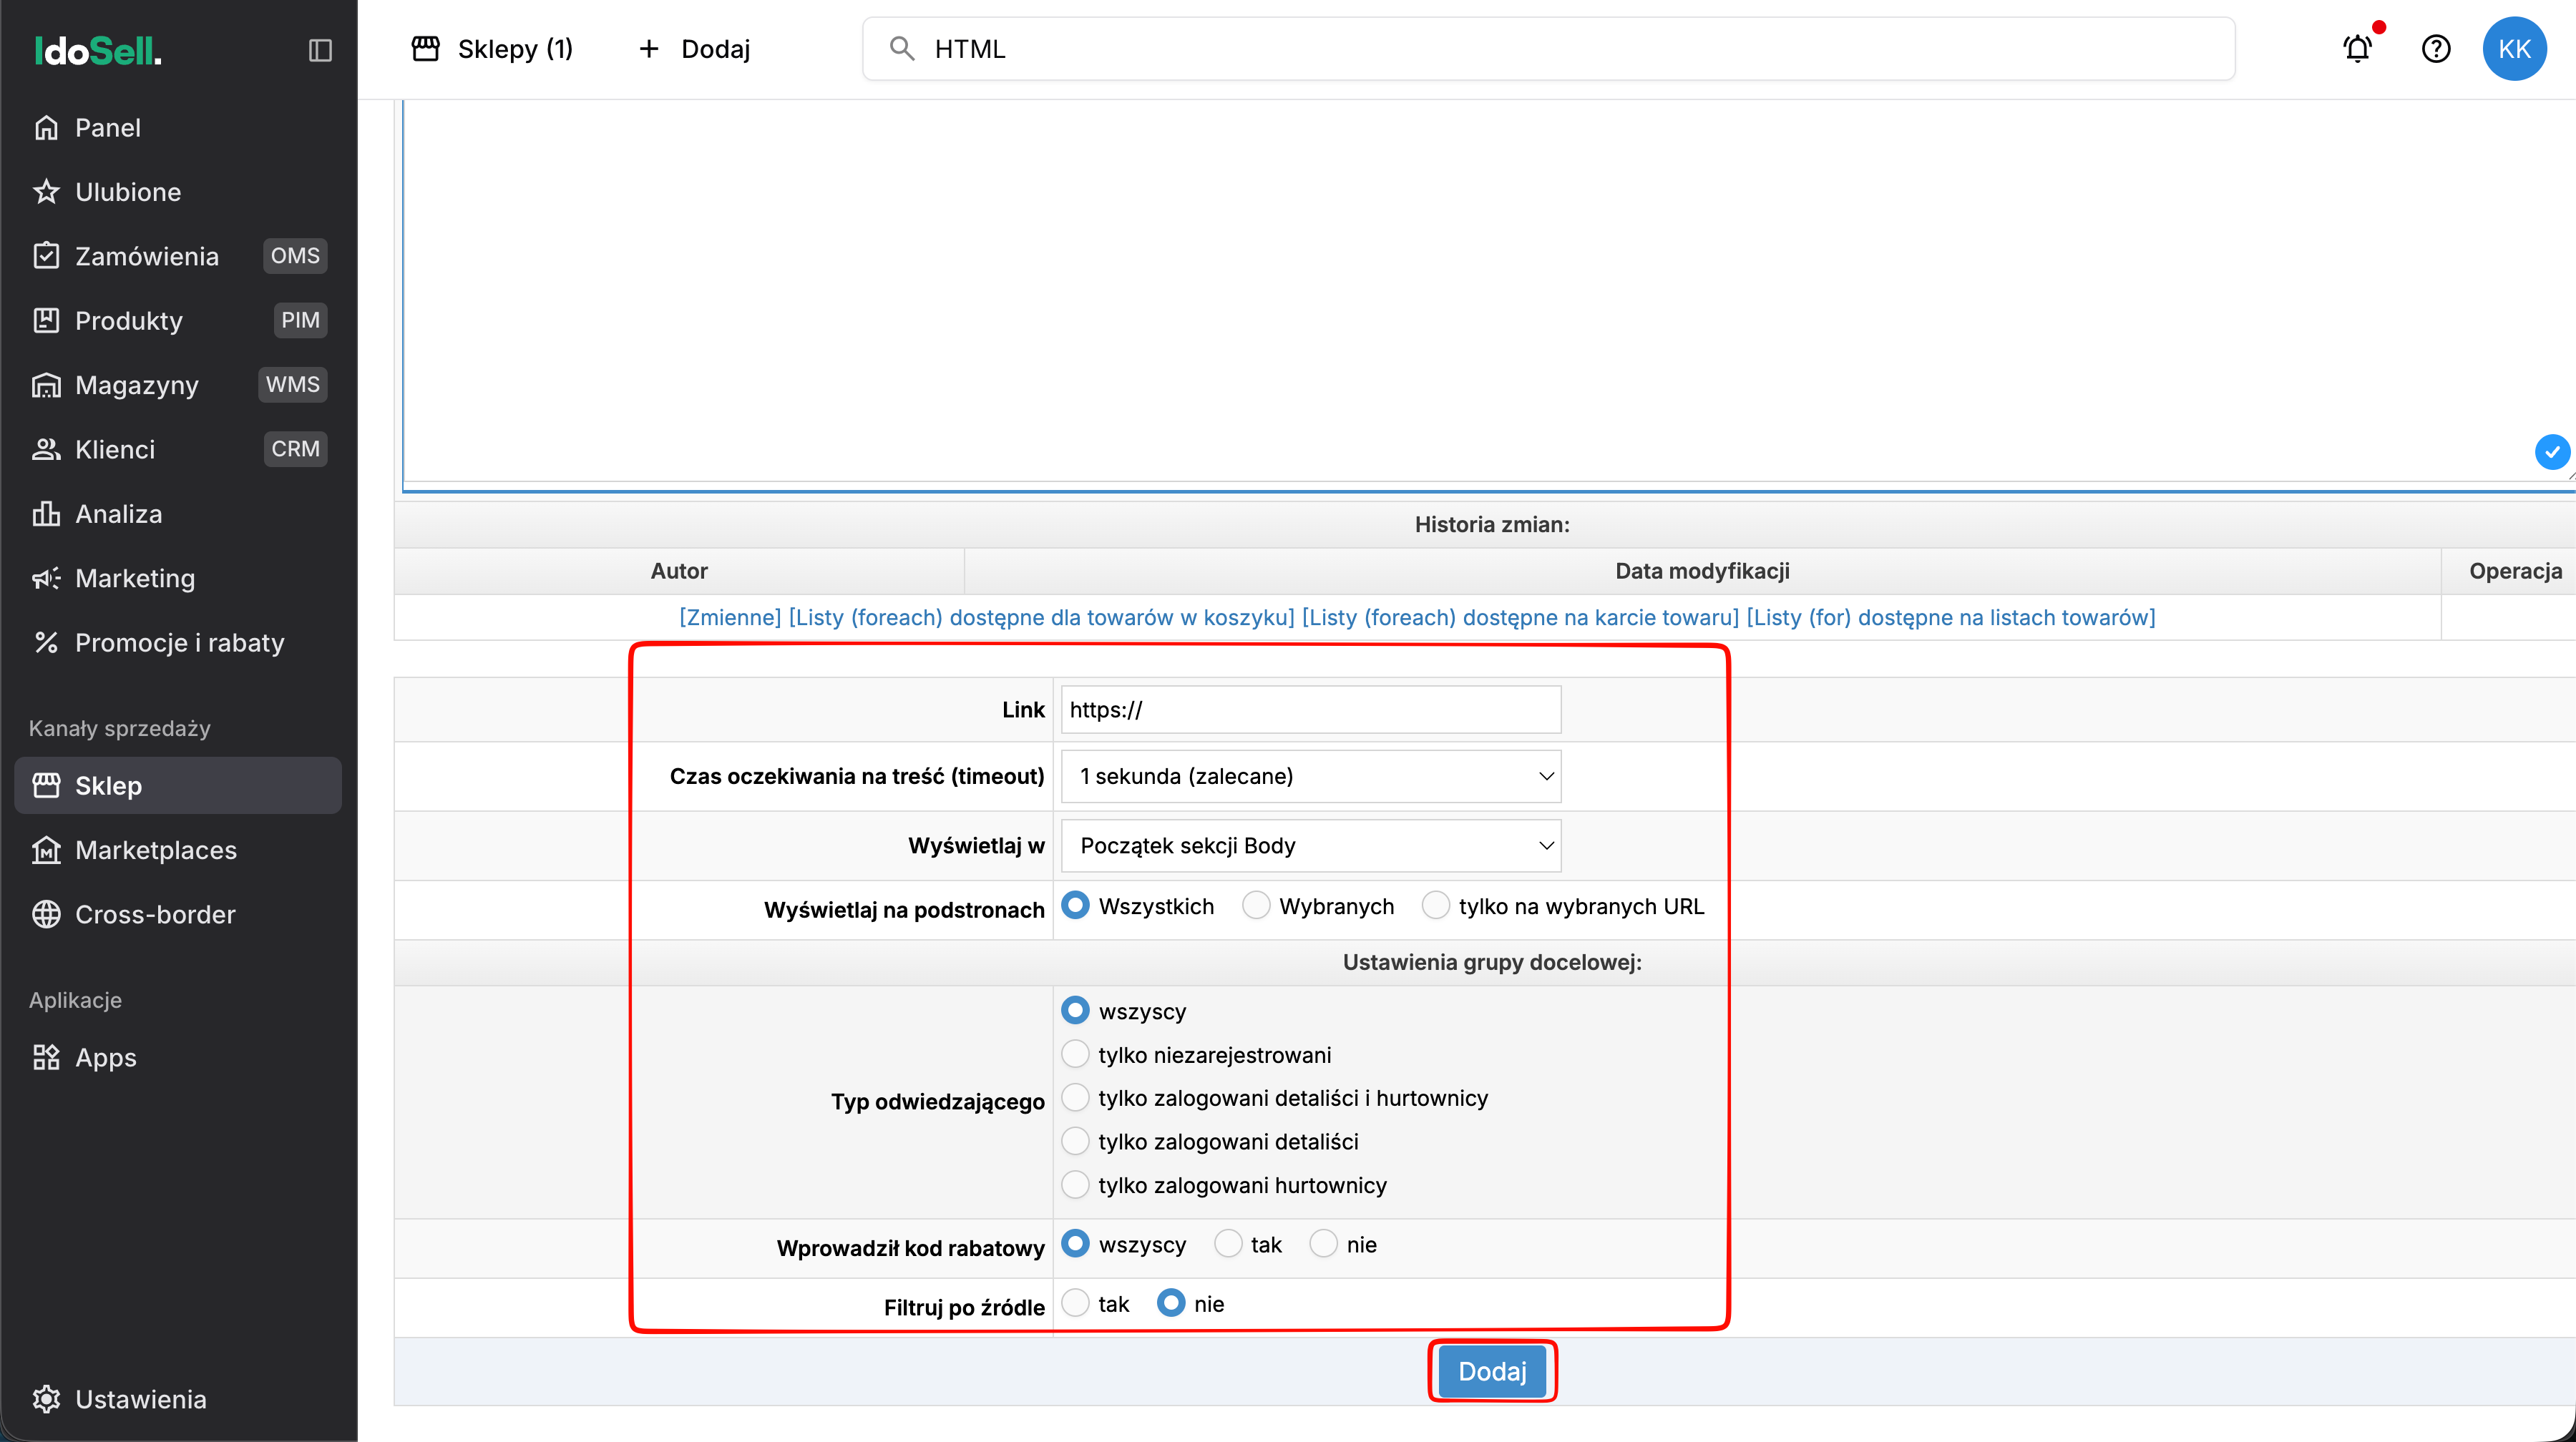Open the Klienci people icon
The width and height of the screenshot is (2576, 1442).
coord(46,450)
